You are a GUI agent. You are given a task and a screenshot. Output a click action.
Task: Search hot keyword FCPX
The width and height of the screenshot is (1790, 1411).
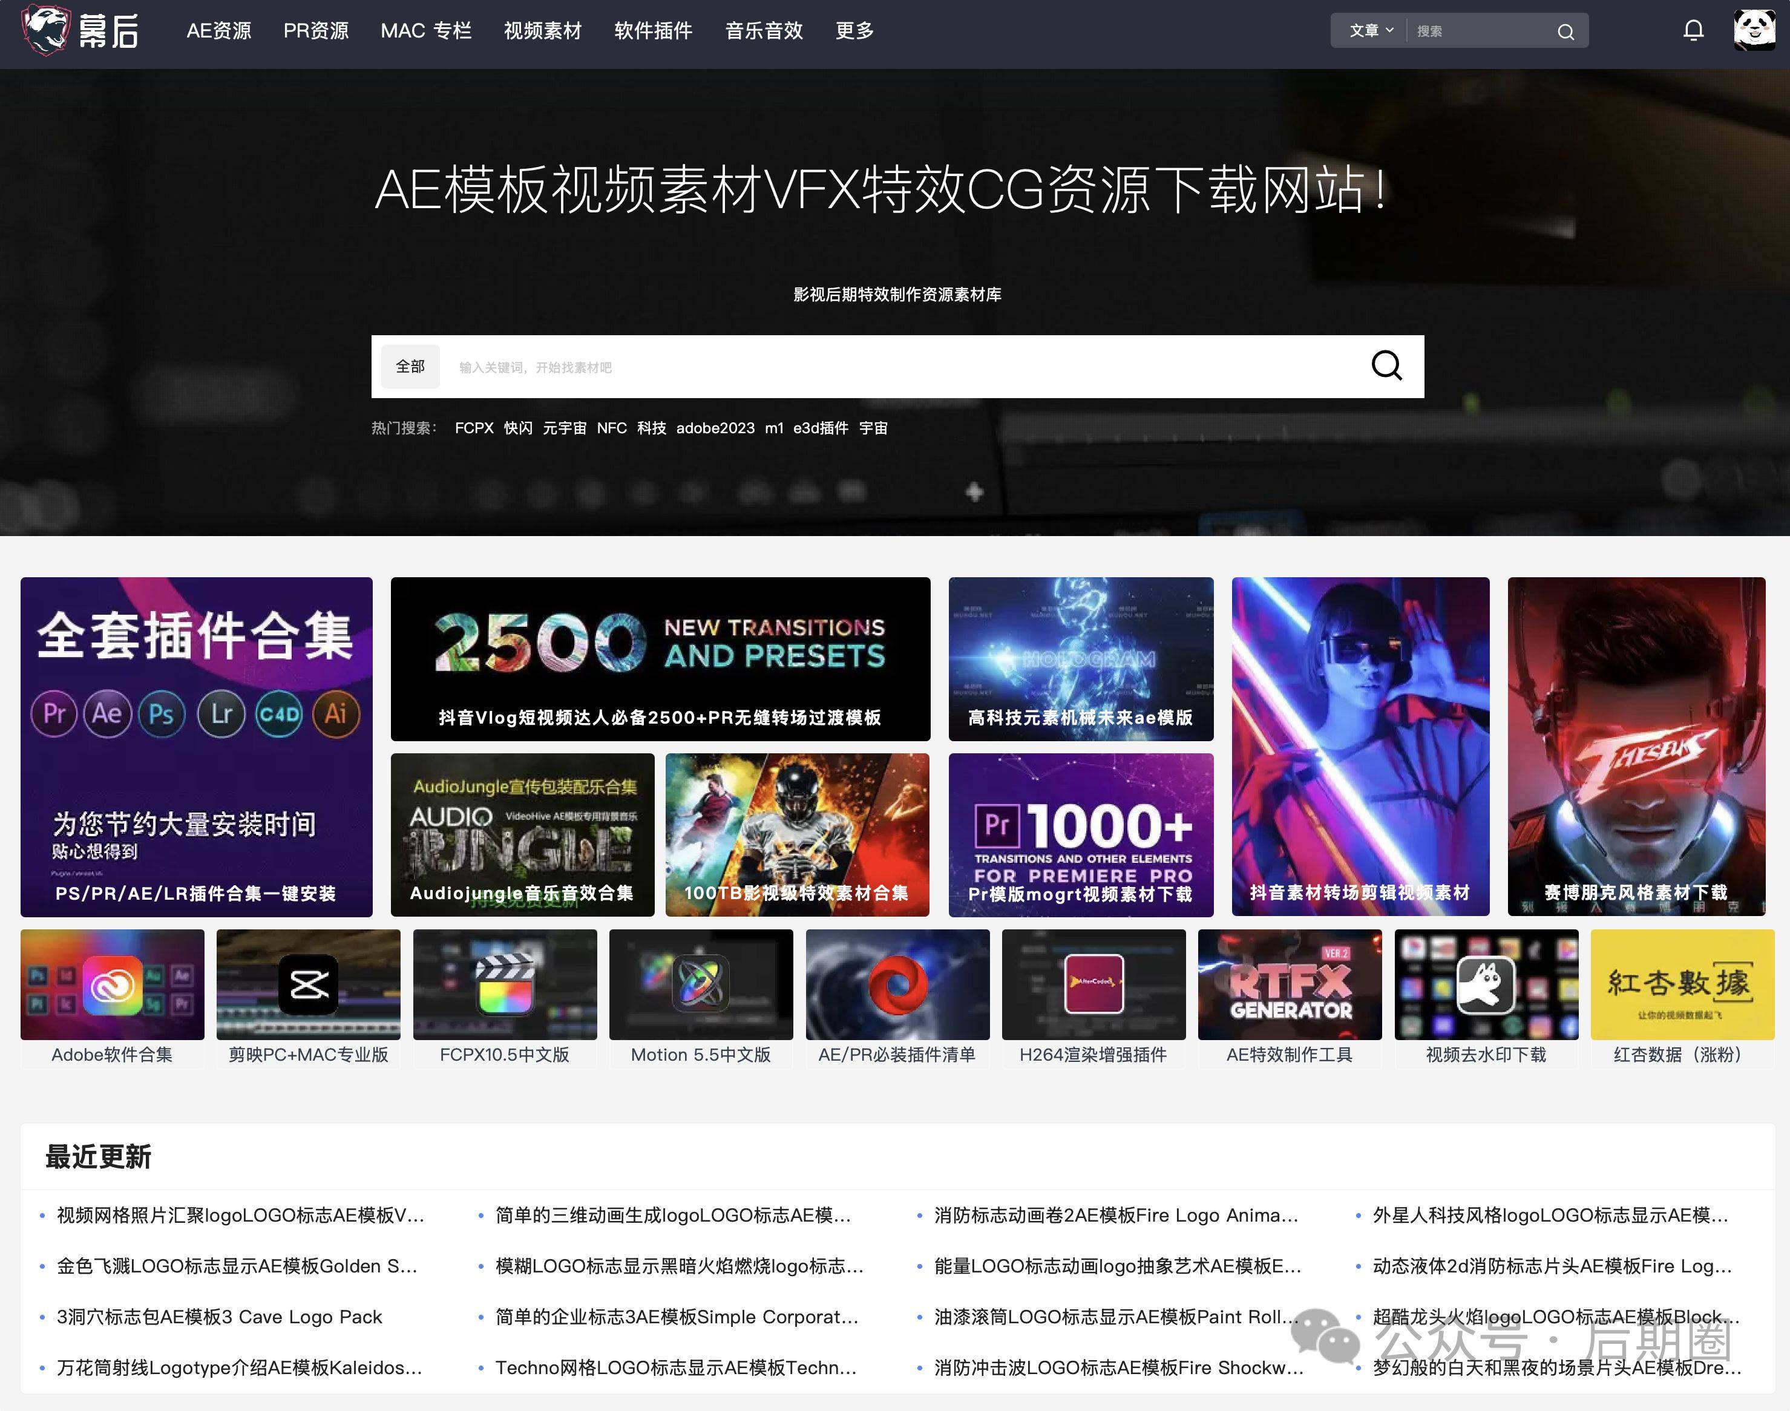click(x=474, y=428)
